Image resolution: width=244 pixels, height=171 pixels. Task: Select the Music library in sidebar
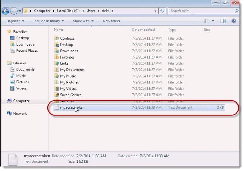point(21,76)
